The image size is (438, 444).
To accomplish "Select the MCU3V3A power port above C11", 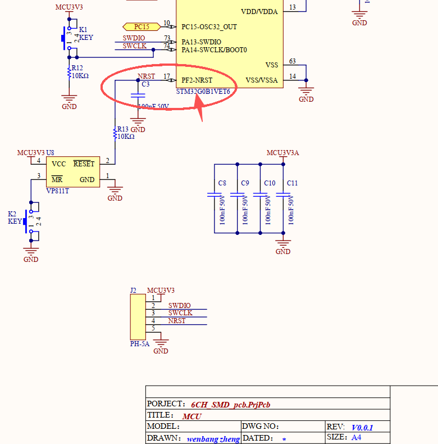I will click(283, 153).
